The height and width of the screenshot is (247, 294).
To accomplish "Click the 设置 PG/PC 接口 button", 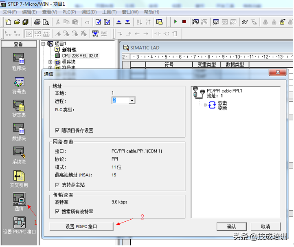I will pyautogui.click(x=81, y=227).
